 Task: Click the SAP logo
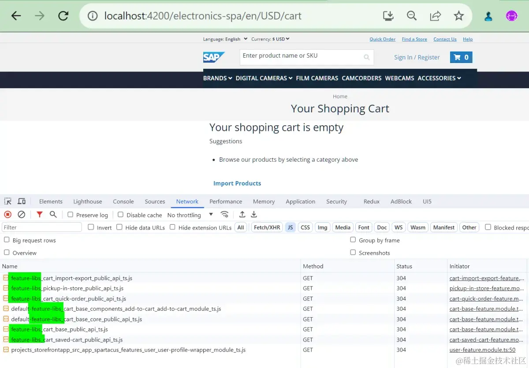(x=214, y=57)
